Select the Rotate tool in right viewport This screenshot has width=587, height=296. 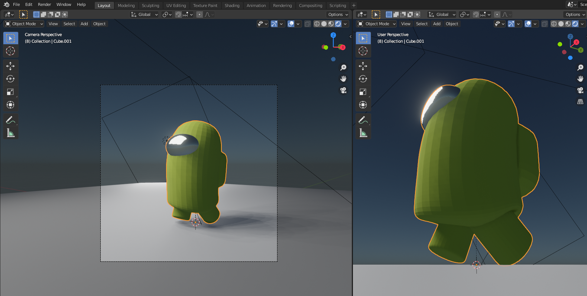pyautogui.click(x=363, y=79)
